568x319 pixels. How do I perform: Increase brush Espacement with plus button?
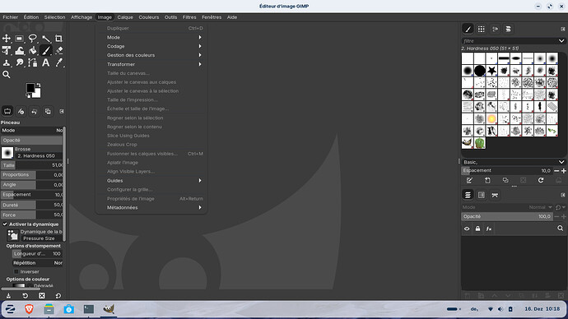(563, 171)
